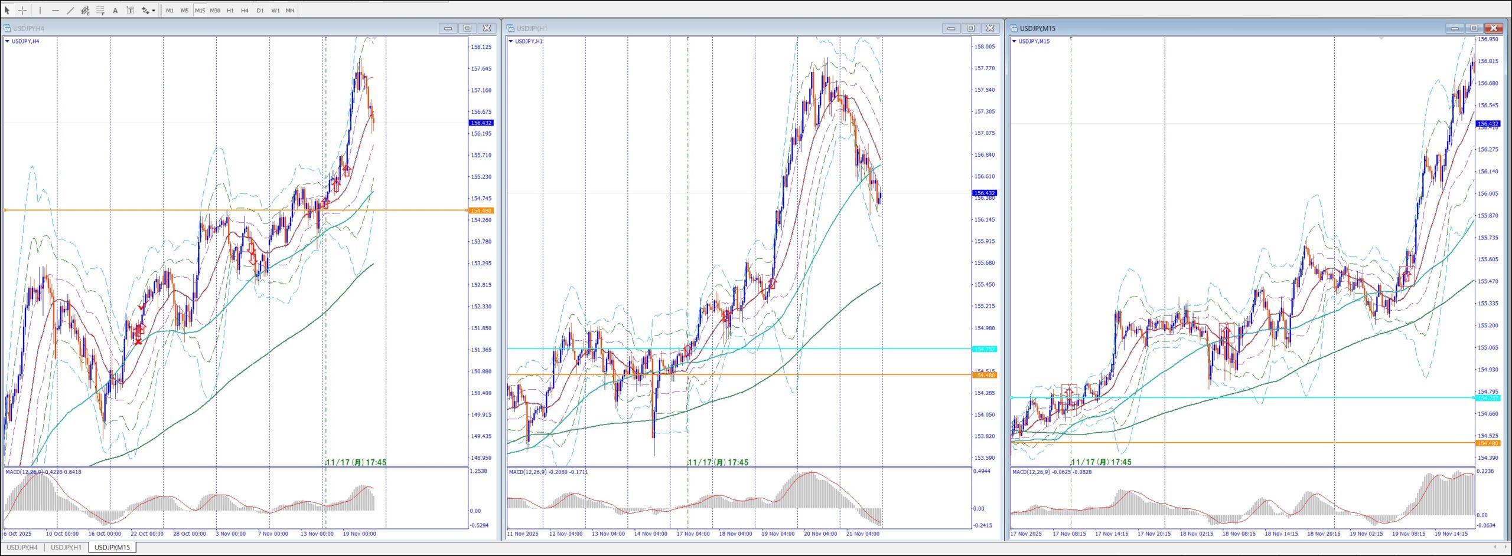Expand the USDJPY,H4 chart label triangle
Viewport: 1512px width, 556px height.
(7, 41)
